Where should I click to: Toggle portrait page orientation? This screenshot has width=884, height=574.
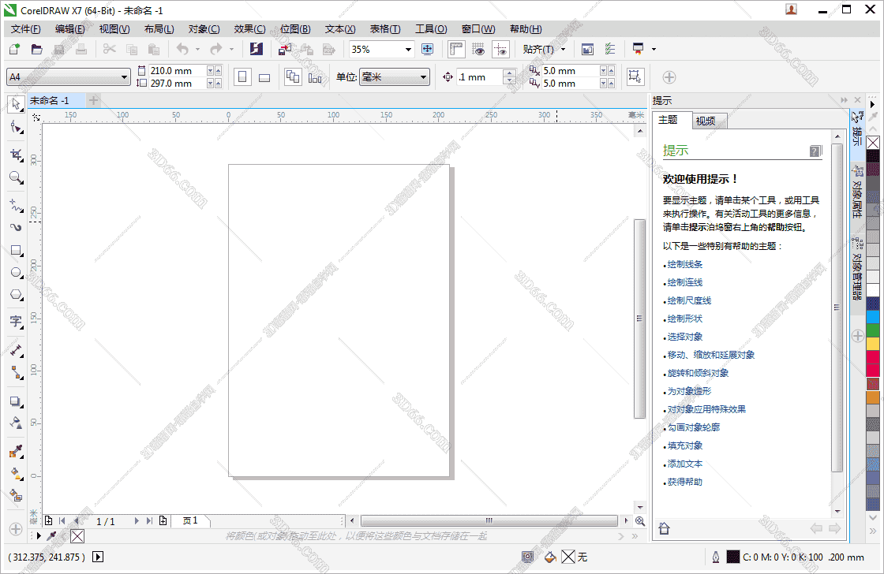[242, 76]
